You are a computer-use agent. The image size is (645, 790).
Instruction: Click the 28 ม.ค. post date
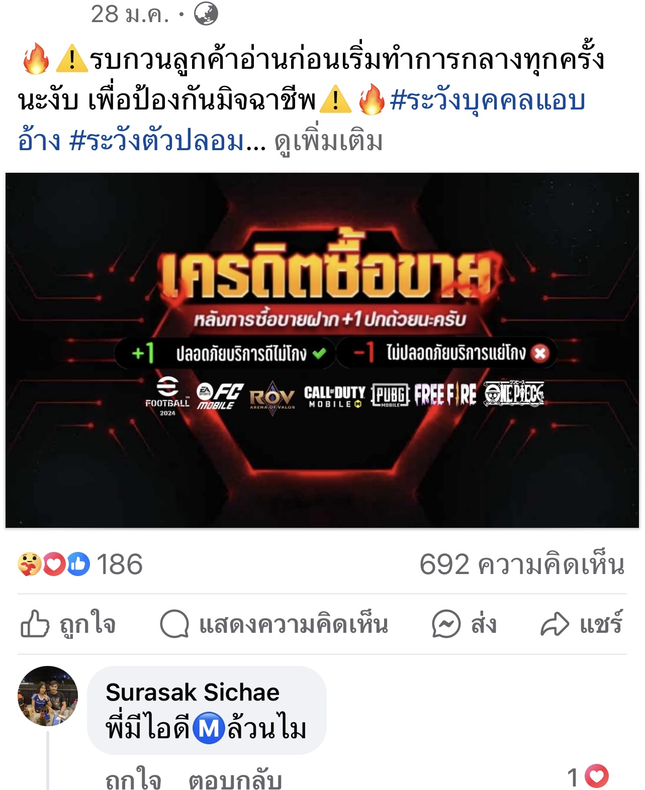point(130,14)
